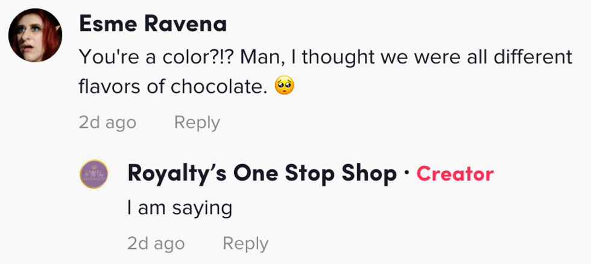
Task: Click "Man, I thought we were all different" text
Action: click(x=408, y=58)
